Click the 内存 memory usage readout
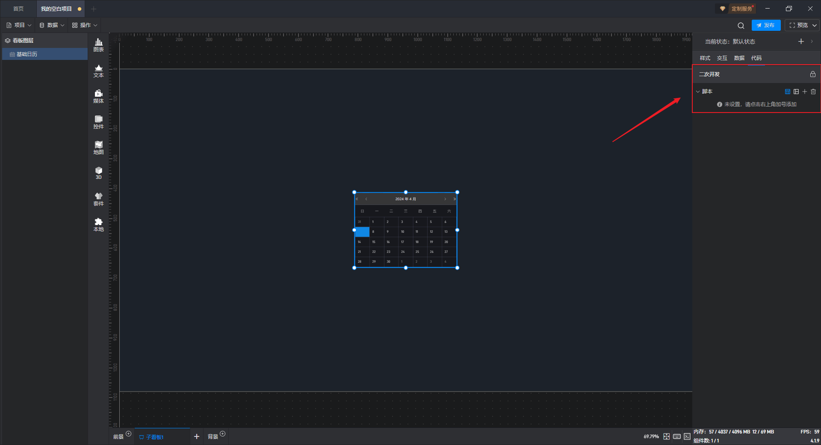This screenshot has height=445, width=821. point(734,432)
